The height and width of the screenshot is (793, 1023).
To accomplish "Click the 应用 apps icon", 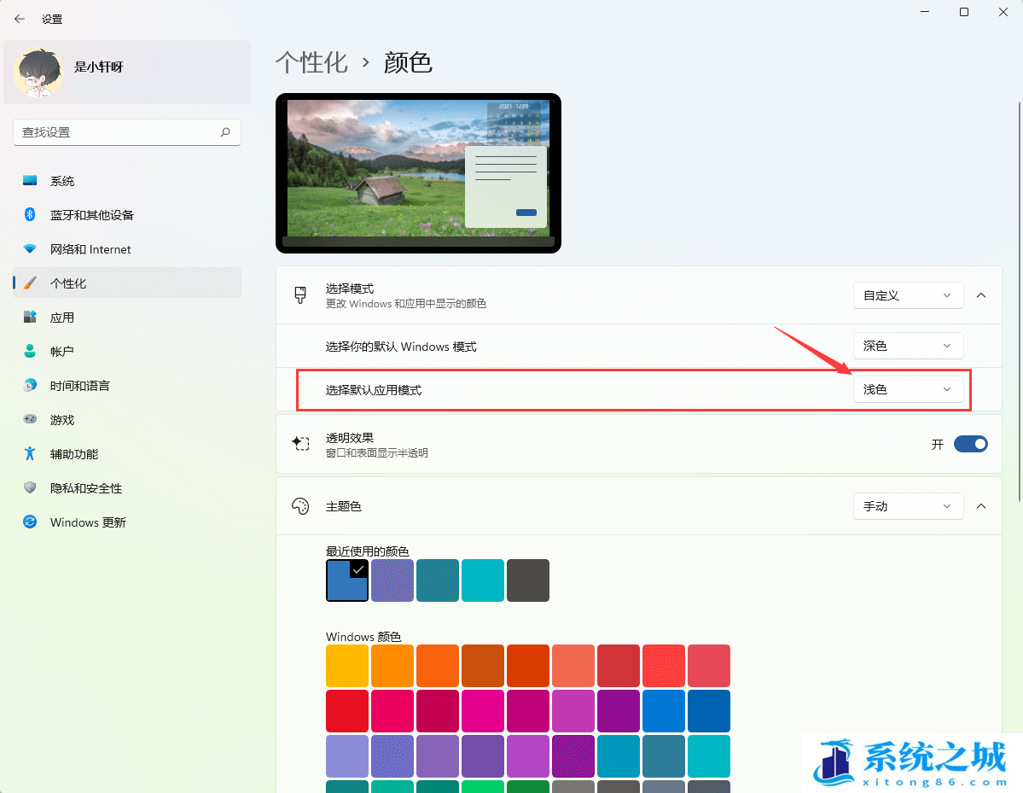I will coord(30,318).
